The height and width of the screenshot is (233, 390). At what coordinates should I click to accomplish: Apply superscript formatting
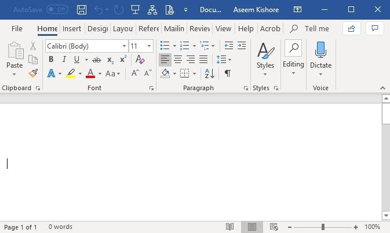coord(123,60)
